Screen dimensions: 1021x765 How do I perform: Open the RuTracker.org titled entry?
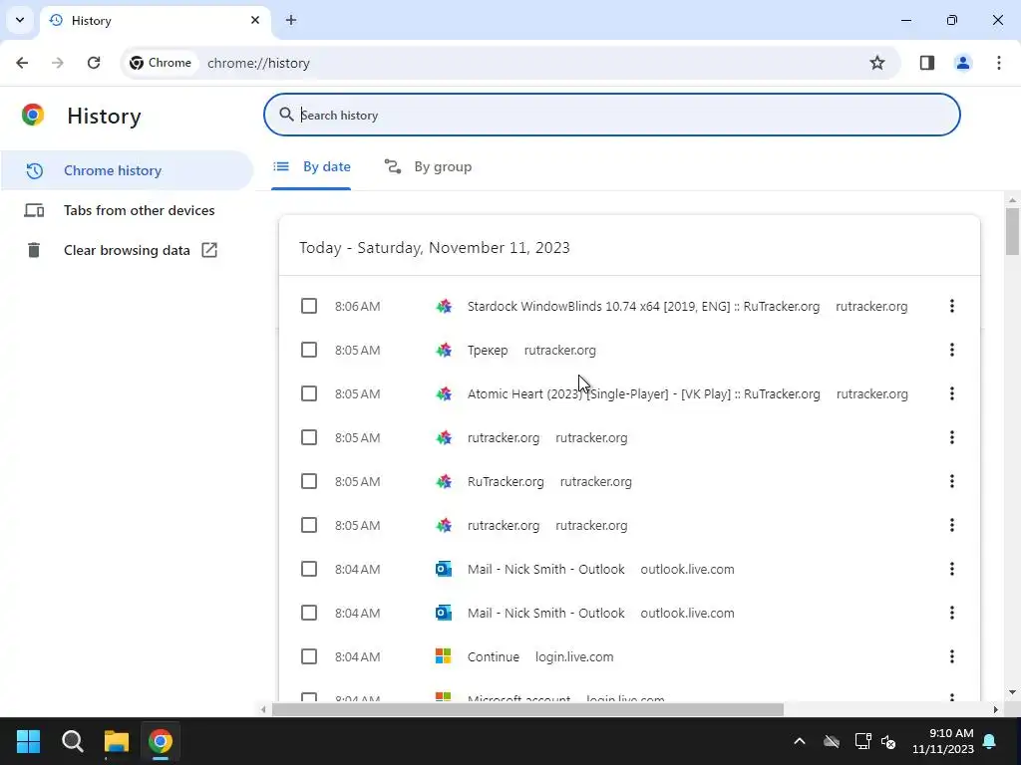506,481
